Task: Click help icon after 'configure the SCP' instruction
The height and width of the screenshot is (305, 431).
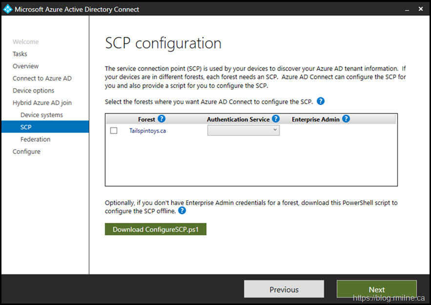Action: click(x=321, y=102)
